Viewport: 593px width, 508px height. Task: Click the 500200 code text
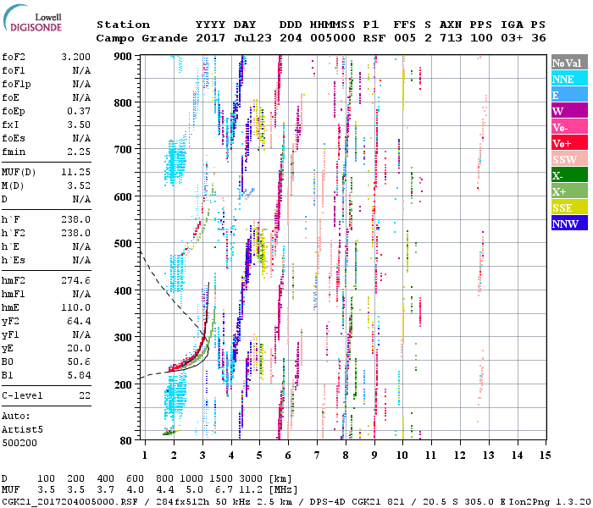click(x=19, y=443)
